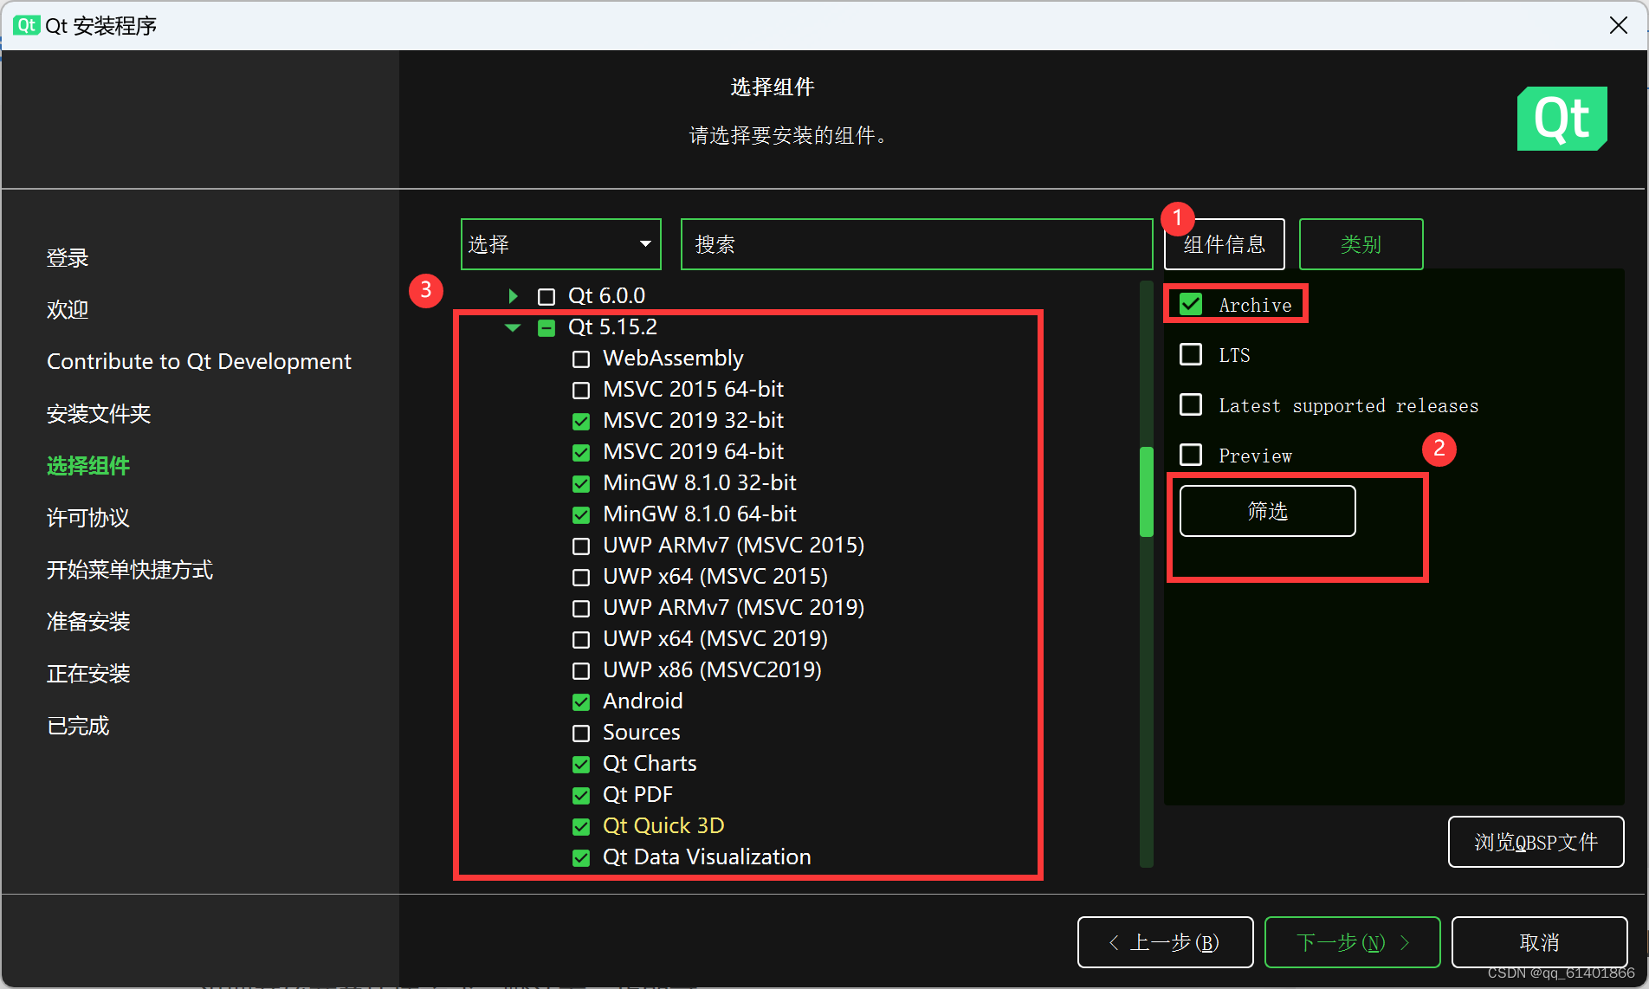Enable the LTS filter checkbox
The image size is (1649, 989).
1191,354
